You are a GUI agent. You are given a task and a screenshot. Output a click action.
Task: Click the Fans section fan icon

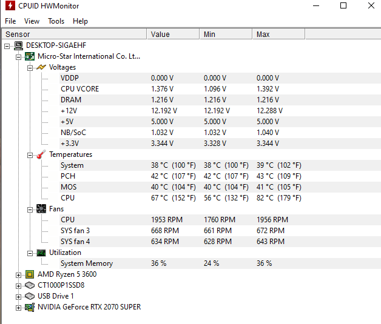[41, 209]
